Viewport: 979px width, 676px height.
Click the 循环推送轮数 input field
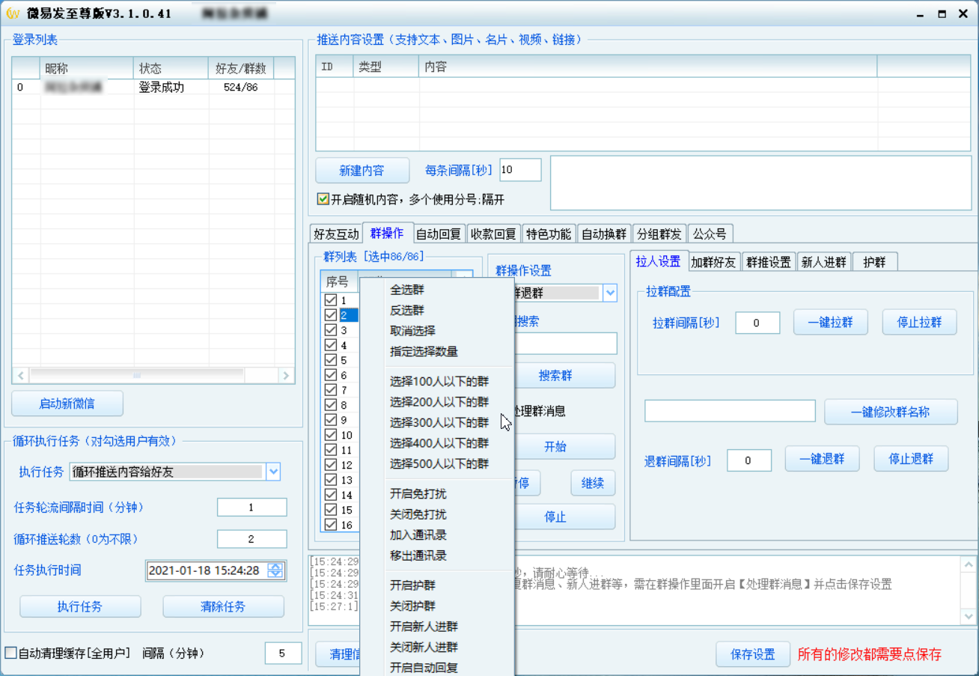point(252,539)
